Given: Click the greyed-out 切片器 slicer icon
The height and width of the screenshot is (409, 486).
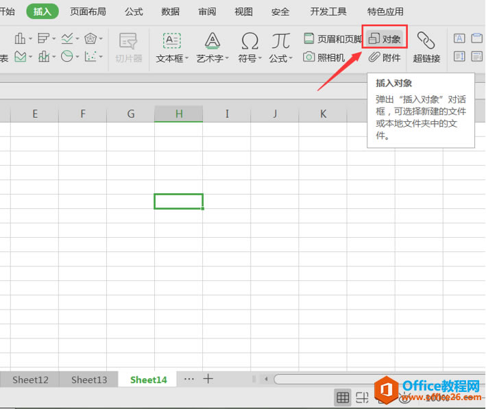Looking at the screenshot, I should pos(128,41).
